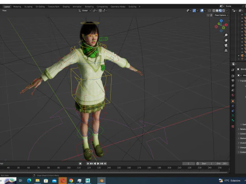Open the Pose Options dropdown
The height and width of the screenshot is (184, 246).
click(221, 15)
